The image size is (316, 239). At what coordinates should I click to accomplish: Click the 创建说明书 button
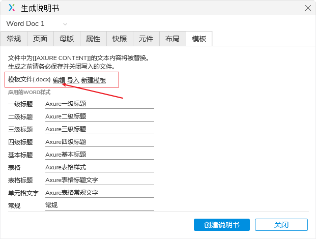222,225
